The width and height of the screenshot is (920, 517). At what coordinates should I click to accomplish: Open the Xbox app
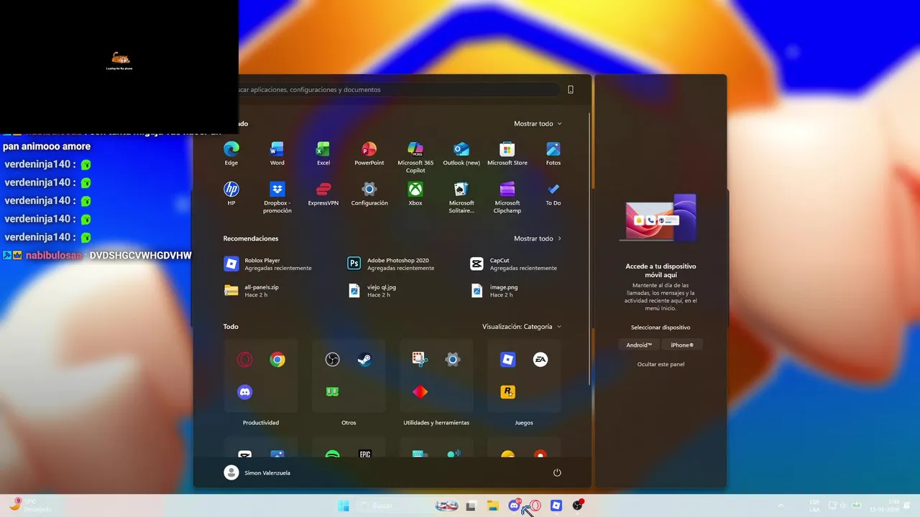(x=415, y=194)
